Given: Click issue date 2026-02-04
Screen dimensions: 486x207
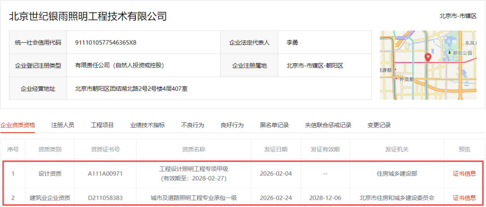Looking at the screenshot, I should 276,174.
